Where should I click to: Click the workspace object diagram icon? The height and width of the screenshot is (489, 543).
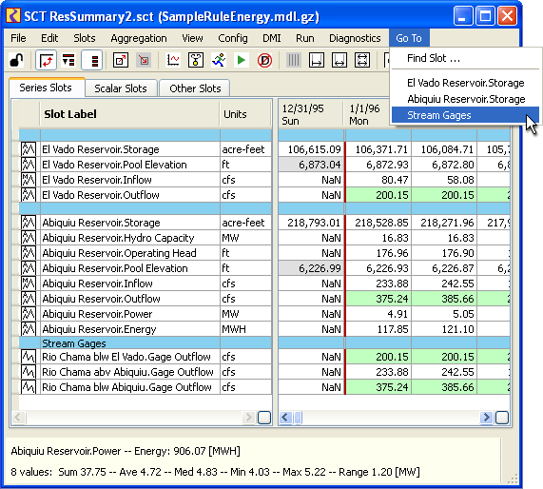click(196, 61)
